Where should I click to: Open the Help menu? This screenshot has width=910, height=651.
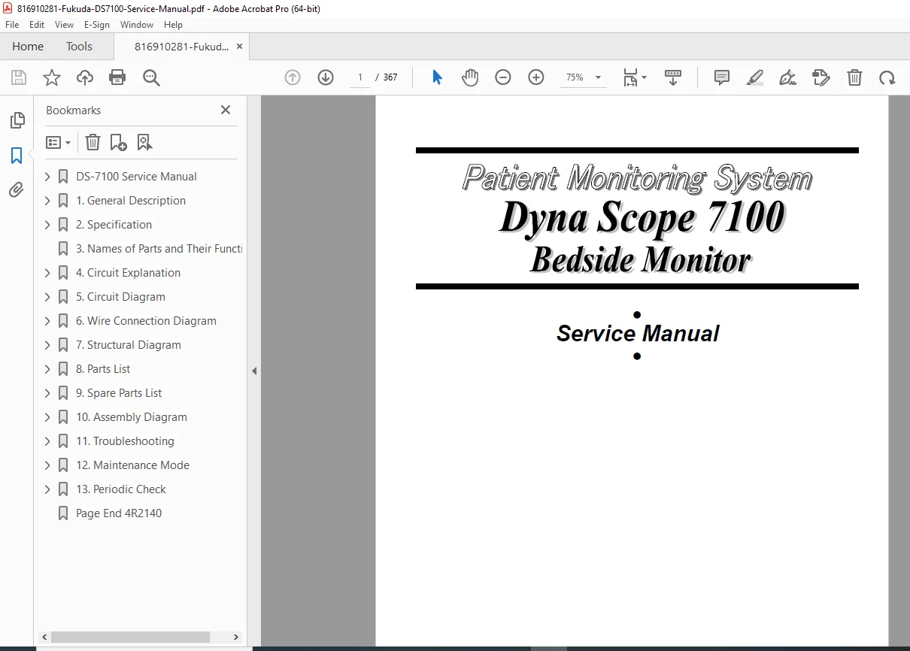pos(174,25)
